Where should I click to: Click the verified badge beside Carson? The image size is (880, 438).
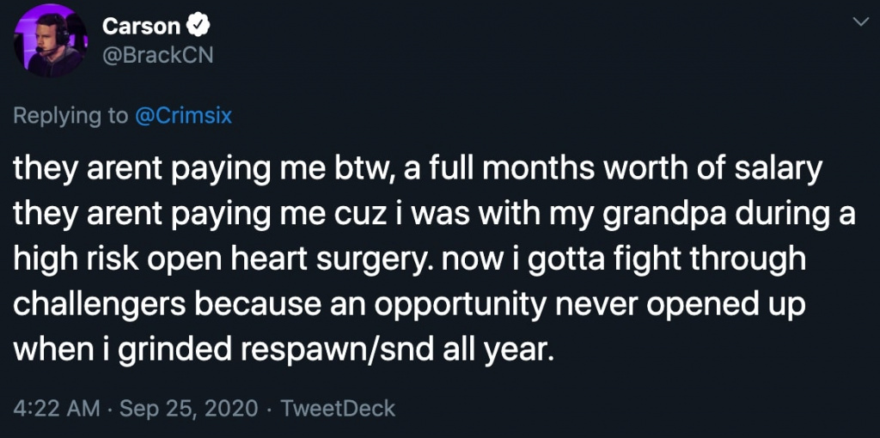click(197, 27)
